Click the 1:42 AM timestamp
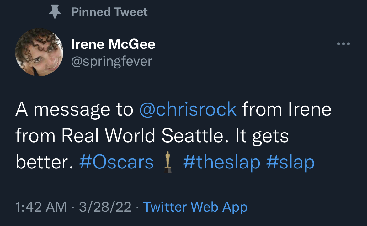The height and width of the screenshot is (226, 367). tap(41, 207)
